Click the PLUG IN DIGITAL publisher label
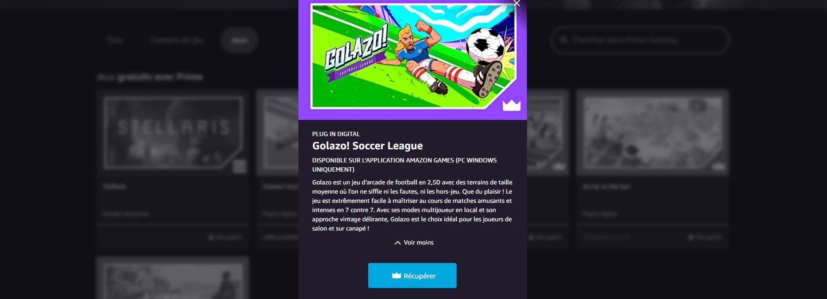Image resolution: width=827 pixels, height=299 pixels. (336, 134)
